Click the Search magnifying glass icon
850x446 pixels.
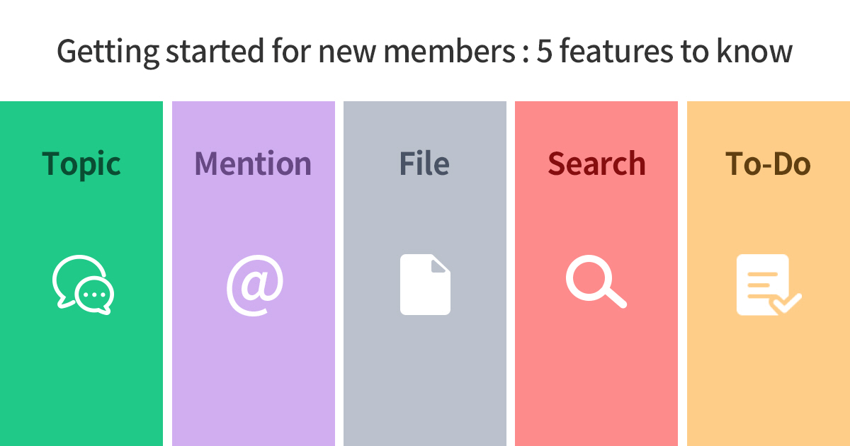[x=596, y=282]
